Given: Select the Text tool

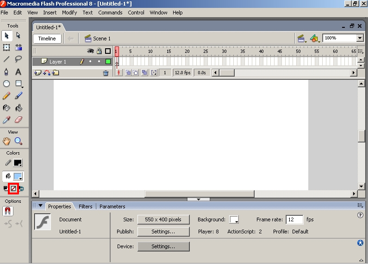Looking at the screenshot, I should pos(19,71).
